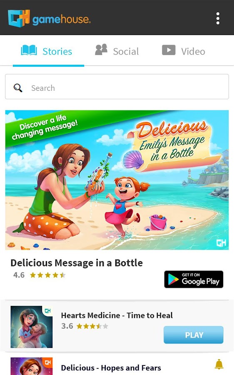
Task: Tap the bell icon for Hopes and Fears
Action: [x=219, y=365]
